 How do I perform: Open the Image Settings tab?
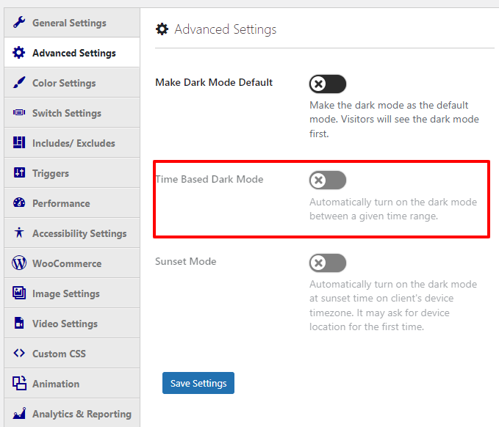pyautogui.click(x=72, y=293)
